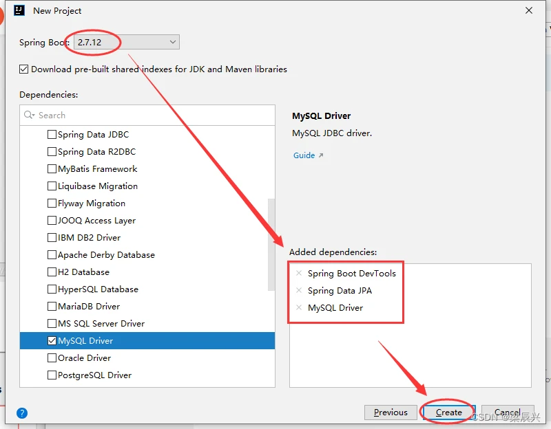Select Spring Data JPA in added dependencies
This screenshot has width=551, height=429.
[340, 290]
